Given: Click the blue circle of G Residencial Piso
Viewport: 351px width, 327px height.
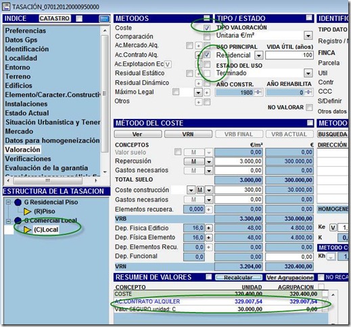Looking at the screenshot, I should [18, 202].
